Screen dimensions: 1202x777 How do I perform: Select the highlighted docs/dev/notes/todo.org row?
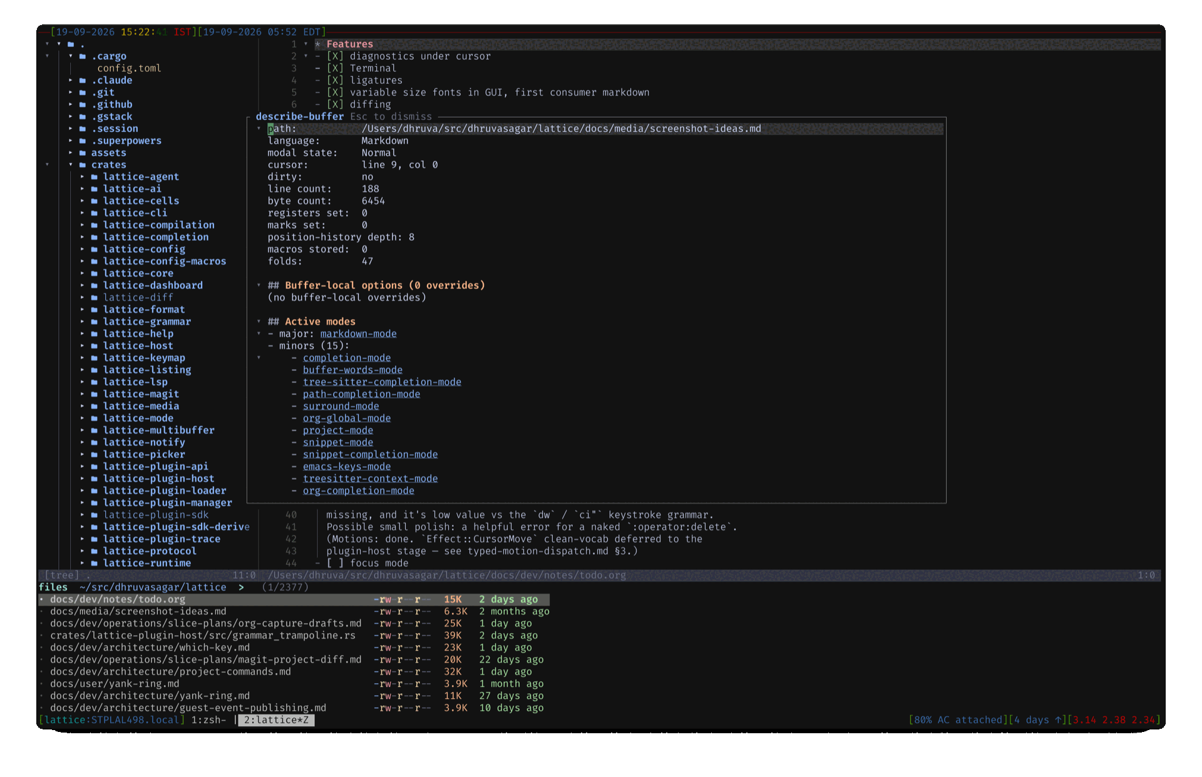tap(294, 599)
